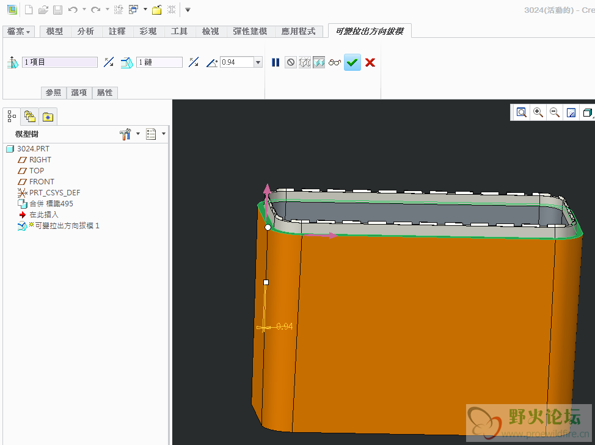Select 可變拉出方向拔模 1 feature in tree
The height and width of the screenshot is (445, 595).
pyautogui.click(x=59, y=226)
